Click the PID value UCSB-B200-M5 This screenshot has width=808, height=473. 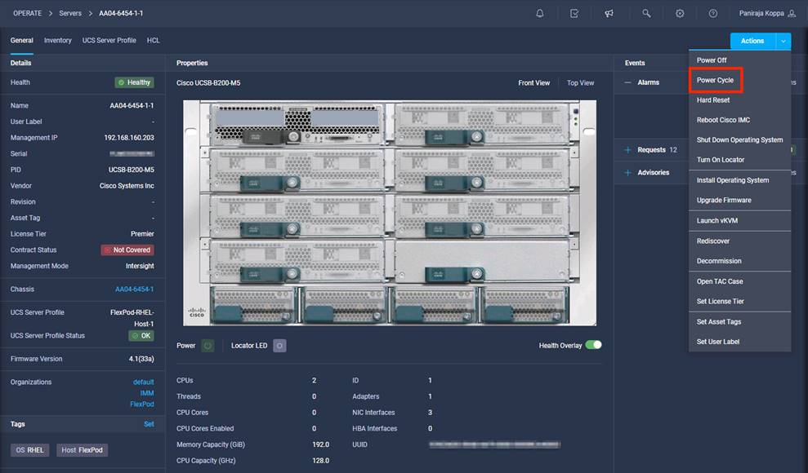click(x=131, y=170)
